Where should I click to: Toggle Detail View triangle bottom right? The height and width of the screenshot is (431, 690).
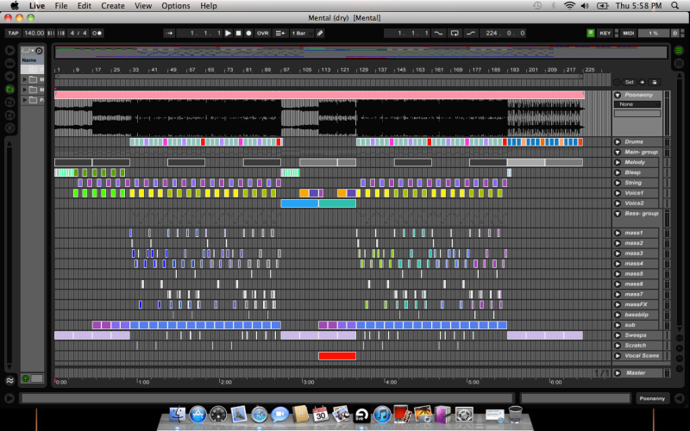tap(679, 398)
